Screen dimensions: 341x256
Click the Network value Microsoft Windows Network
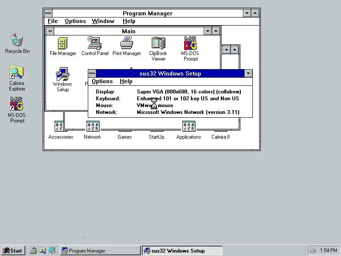188,112
